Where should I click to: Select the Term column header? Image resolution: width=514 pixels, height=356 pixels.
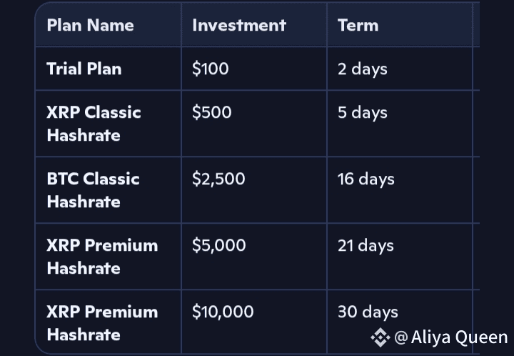(358, 25)
